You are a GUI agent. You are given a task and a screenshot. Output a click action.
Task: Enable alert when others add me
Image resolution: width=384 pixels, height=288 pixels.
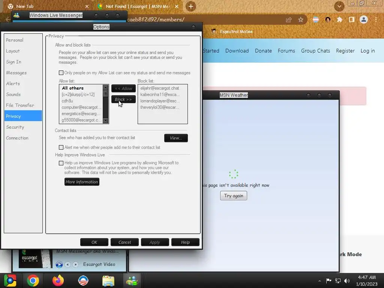point(61,147)
